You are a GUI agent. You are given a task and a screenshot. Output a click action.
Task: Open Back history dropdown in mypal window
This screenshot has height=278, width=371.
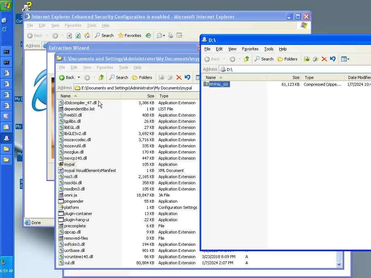(79, 77)
